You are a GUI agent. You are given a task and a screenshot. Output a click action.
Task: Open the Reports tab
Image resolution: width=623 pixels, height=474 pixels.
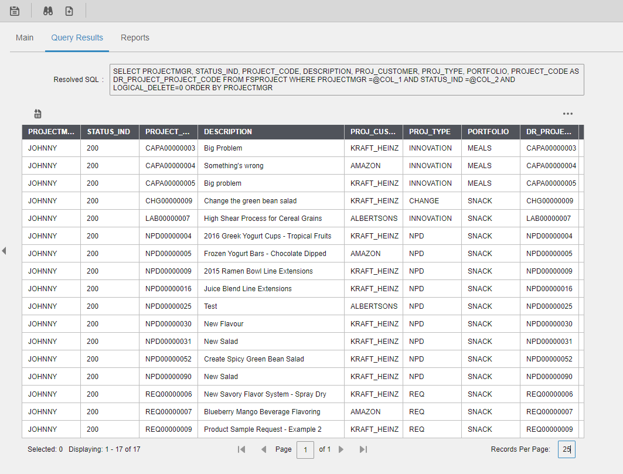click(x=135, y=37)
